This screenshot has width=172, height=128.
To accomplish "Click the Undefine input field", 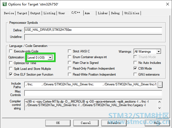I will tap(93, 37).
